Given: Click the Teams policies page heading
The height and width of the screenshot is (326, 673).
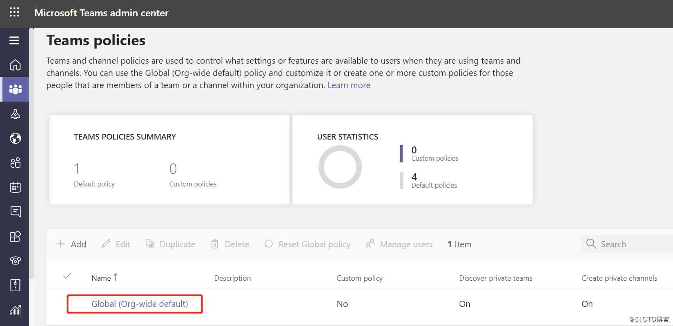Looking at the screenshot, I should pyautogui.click(x=96, y=40).
